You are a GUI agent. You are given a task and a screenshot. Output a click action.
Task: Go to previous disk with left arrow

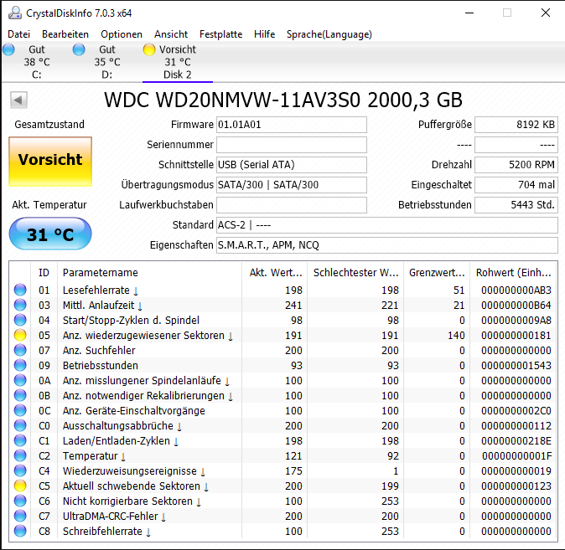[18, 100]
